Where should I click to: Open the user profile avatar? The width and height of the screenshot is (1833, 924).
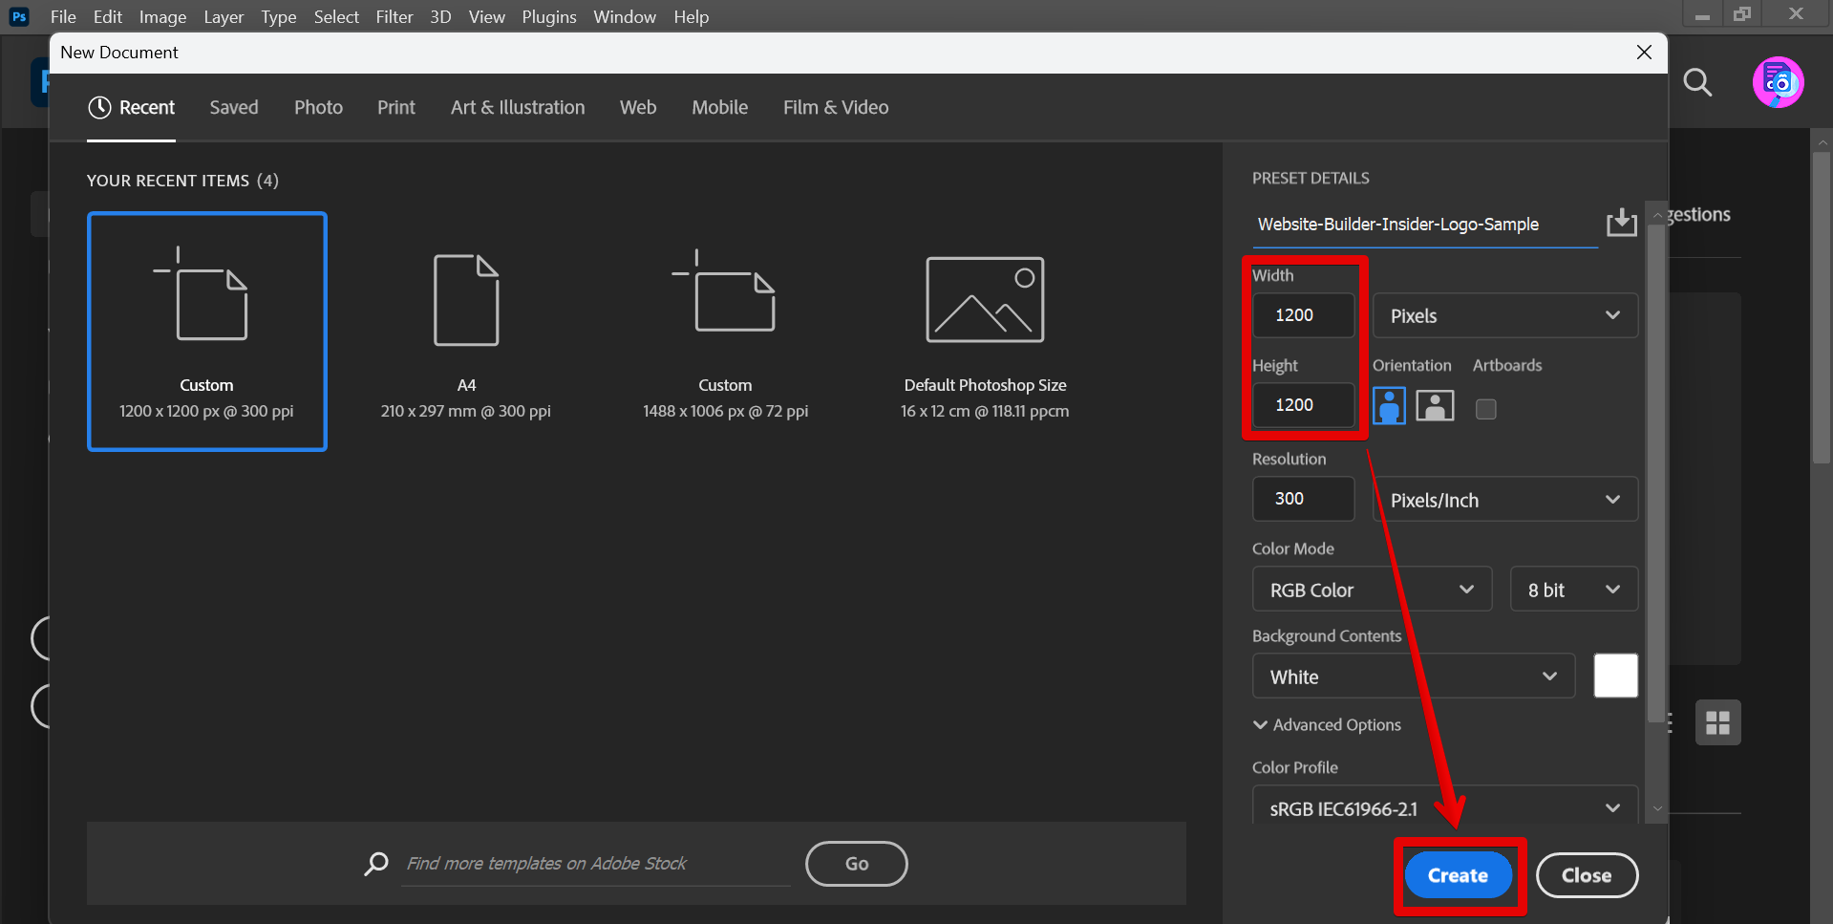point(1778,83)
